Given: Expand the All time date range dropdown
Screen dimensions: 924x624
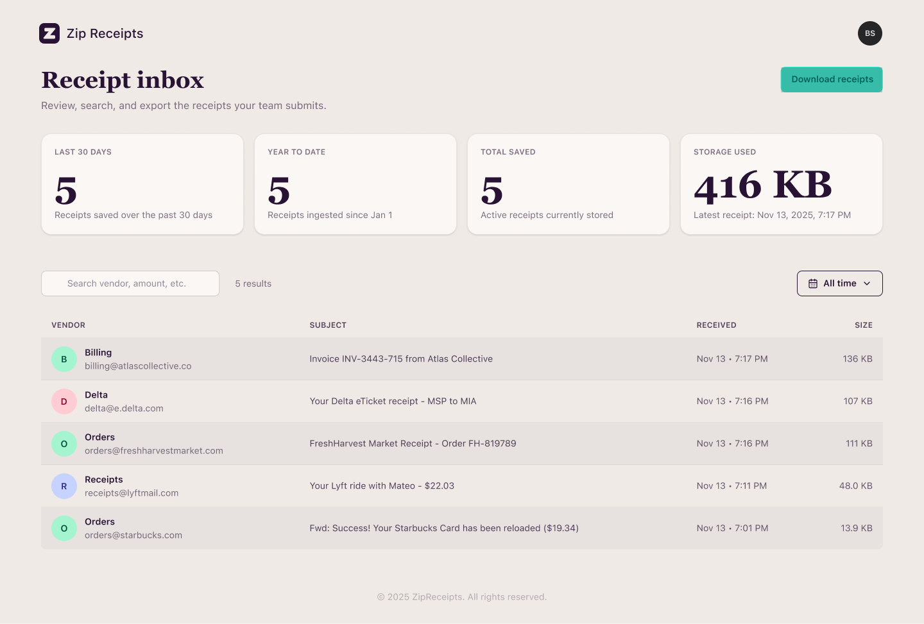Looking at the screenshot, I should (839, 283).
